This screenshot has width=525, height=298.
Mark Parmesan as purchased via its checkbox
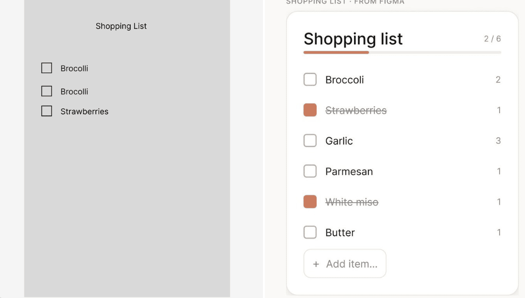point(310,172)
